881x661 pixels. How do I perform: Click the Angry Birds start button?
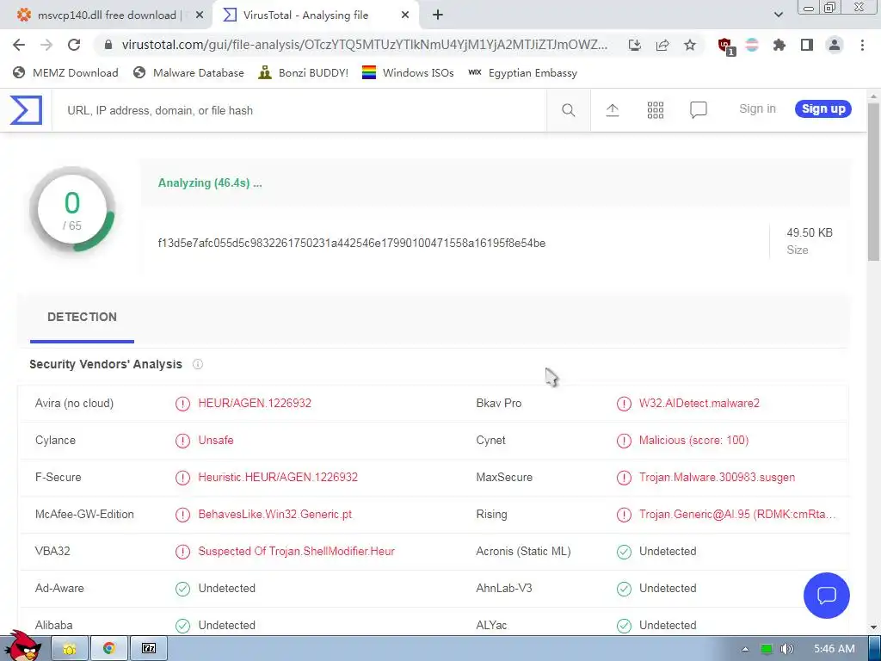coord(23,646)
